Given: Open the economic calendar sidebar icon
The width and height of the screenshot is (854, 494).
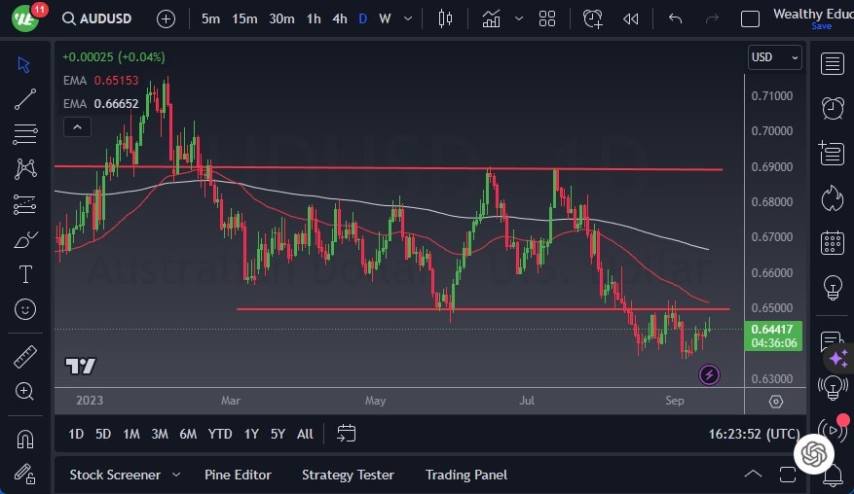Looking at the screenshot, I should [x=832, y=242].
